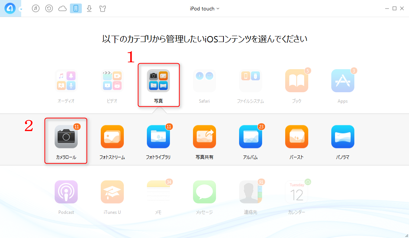Open 写真共有 icon

click(204, 136)
